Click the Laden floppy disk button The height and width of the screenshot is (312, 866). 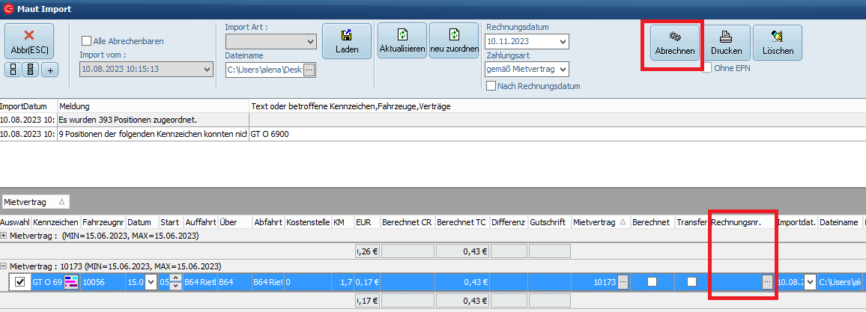point(347,42)
